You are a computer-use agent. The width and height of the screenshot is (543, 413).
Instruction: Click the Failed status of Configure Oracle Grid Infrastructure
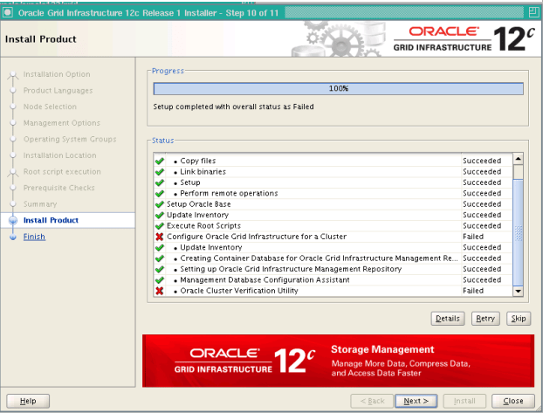[x=473, y=237]
